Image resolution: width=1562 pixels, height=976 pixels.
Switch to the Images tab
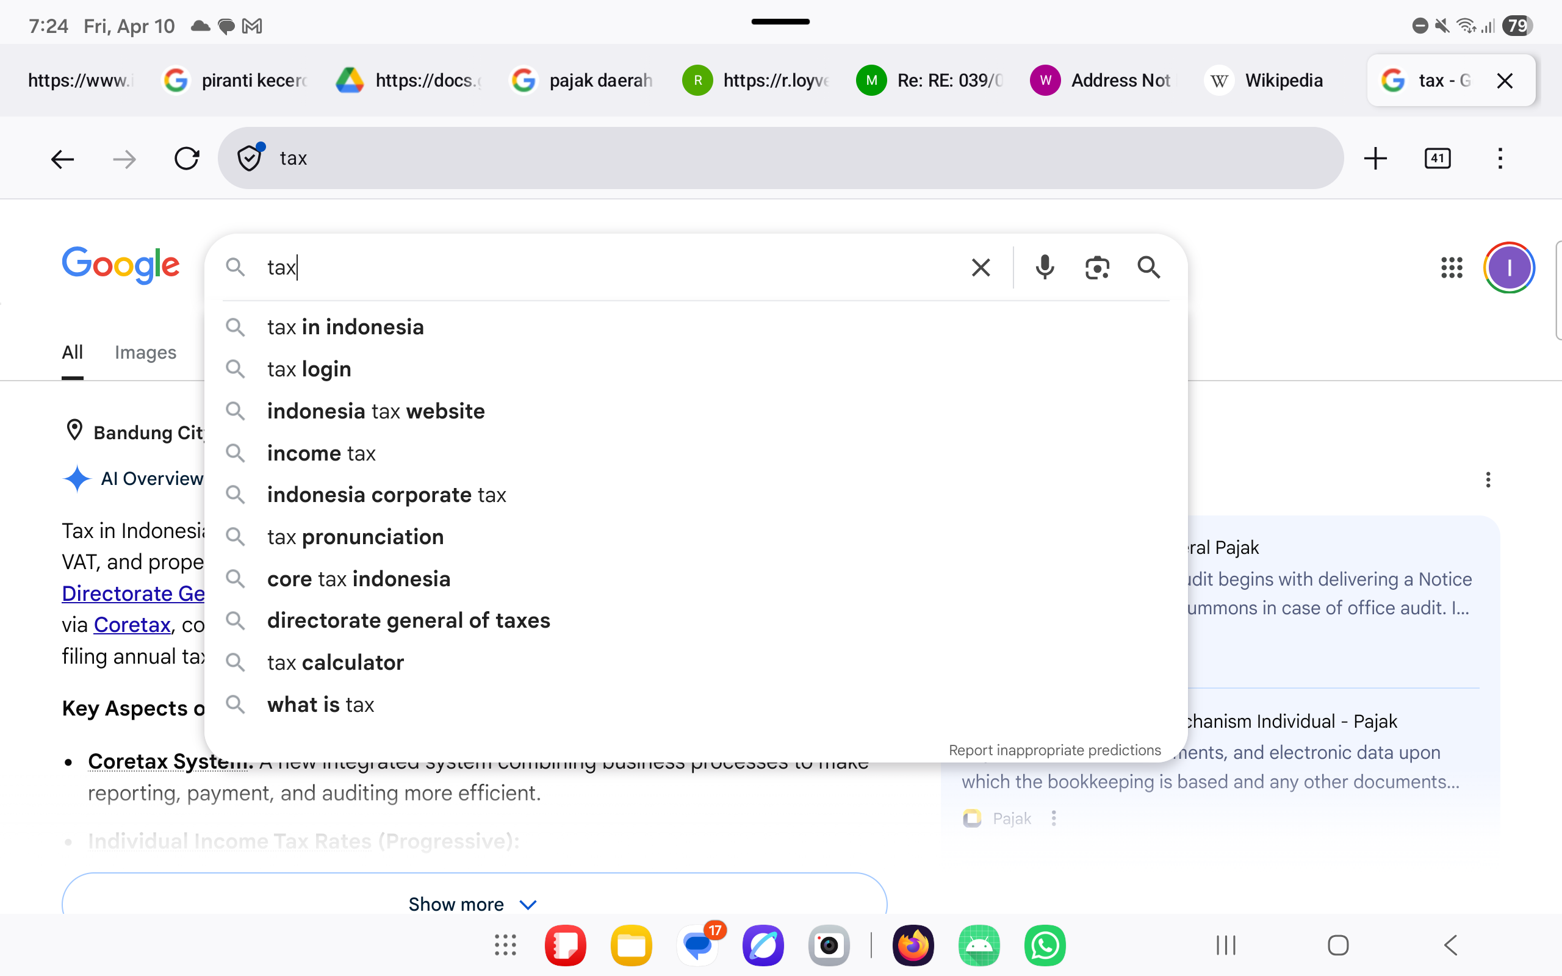tap(145, 353)
